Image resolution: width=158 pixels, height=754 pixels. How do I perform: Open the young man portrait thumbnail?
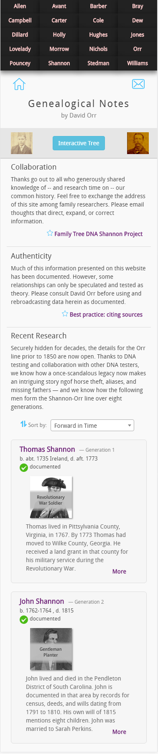click(x=21, y=143)
